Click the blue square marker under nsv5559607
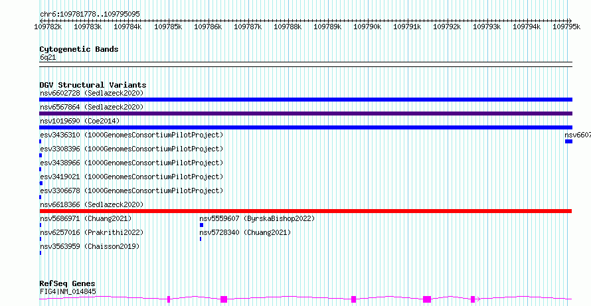This screenshot has width=591, height=306. 201,225
